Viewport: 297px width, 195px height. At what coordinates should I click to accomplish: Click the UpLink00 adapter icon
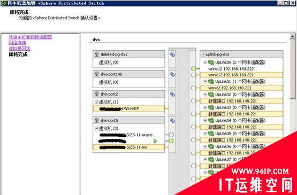click(x=211, y=62)
